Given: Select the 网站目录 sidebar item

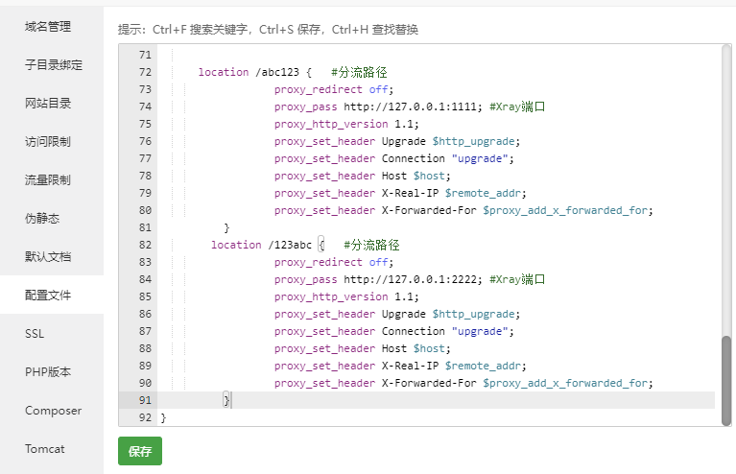Looking at the screenshot, I should coord(48,103).
